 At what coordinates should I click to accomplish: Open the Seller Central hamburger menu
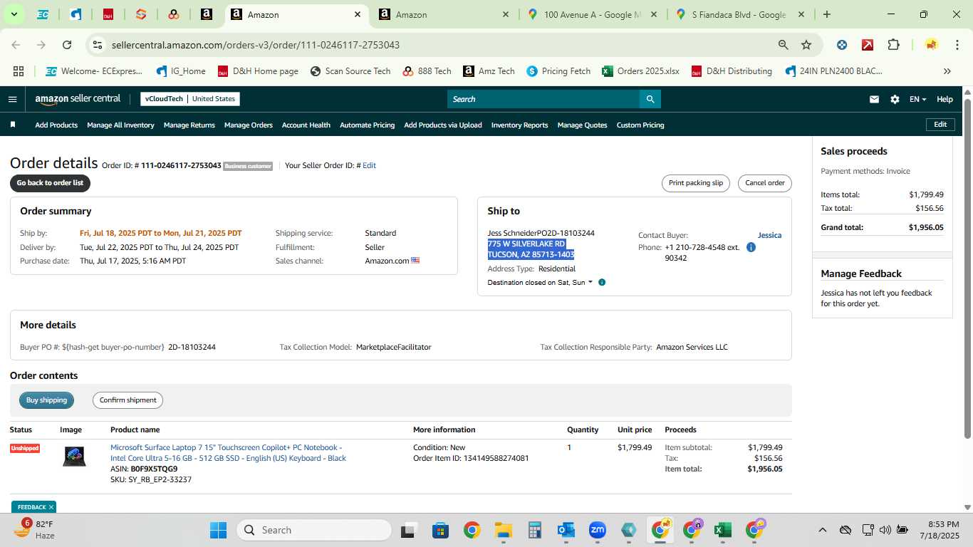[x=12, y=99]
